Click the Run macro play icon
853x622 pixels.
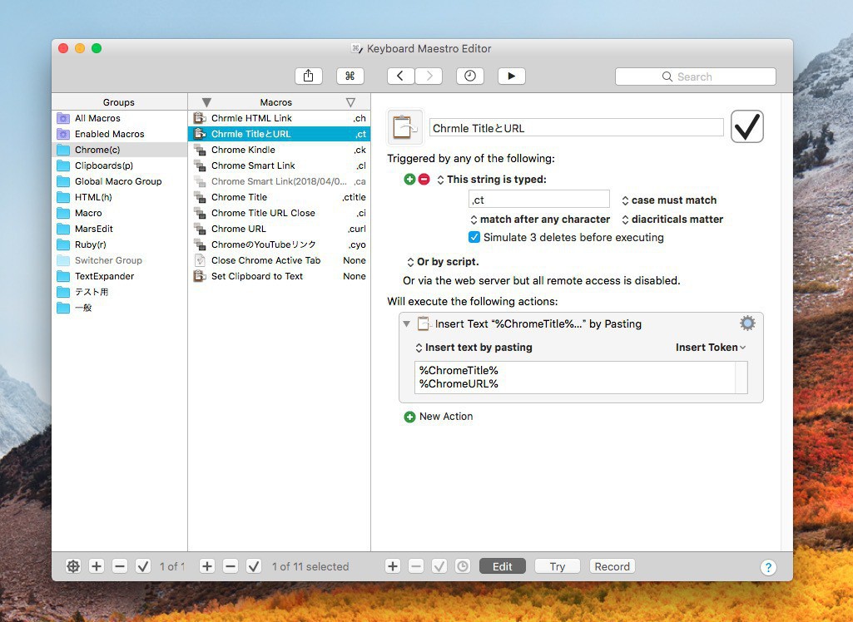(511, 76)
